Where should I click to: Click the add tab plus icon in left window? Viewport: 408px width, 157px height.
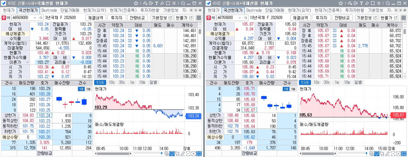coord(200,11)
